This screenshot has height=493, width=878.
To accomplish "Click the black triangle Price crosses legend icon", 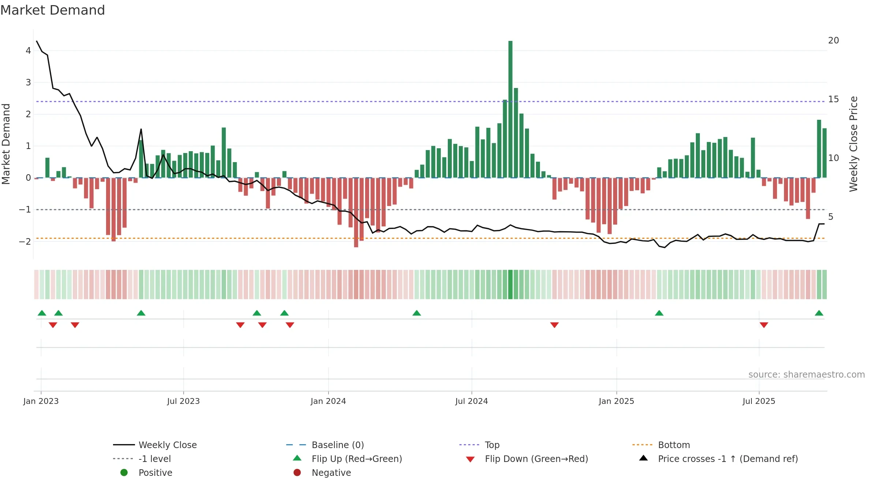I will click(644, 458).
